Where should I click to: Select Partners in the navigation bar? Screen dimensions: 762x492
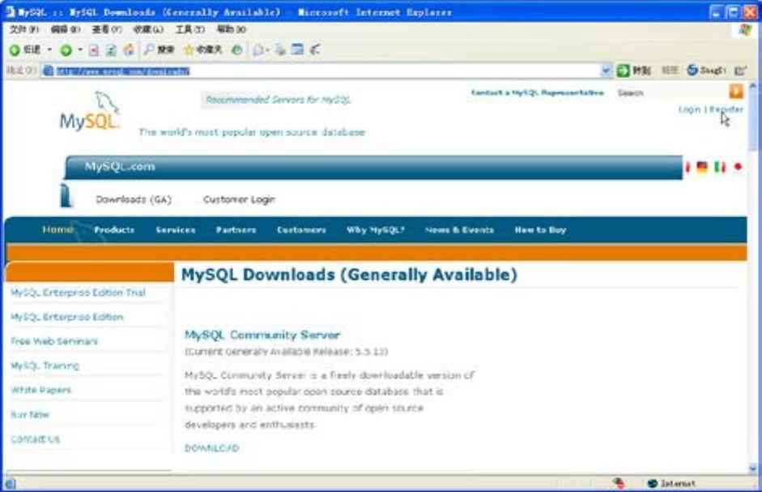pyautogui.click(x=236, y=229)
